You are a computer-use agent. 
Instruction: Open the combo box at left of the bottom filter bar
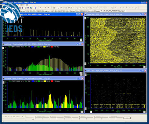tap(30, 119)
